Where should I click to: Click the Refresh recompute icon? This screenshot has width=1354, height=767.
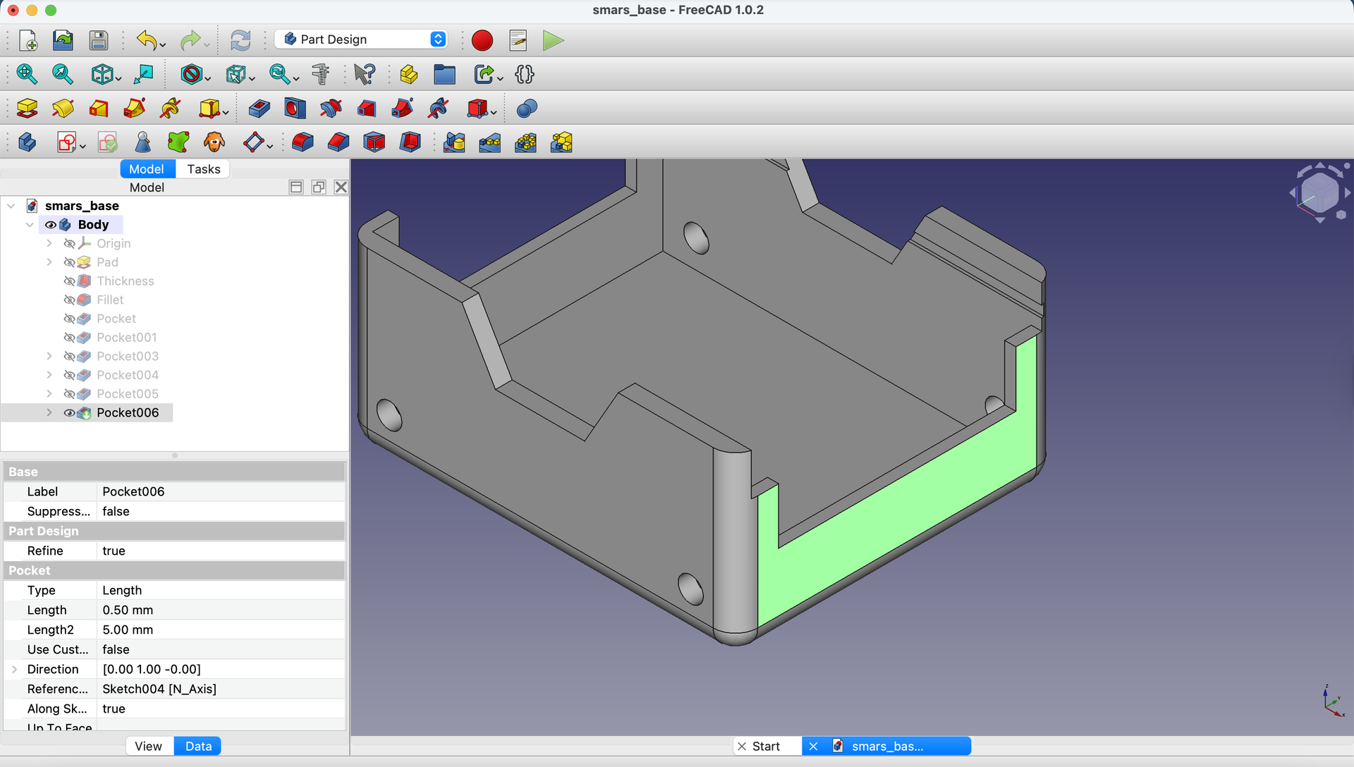pos(240,40)
